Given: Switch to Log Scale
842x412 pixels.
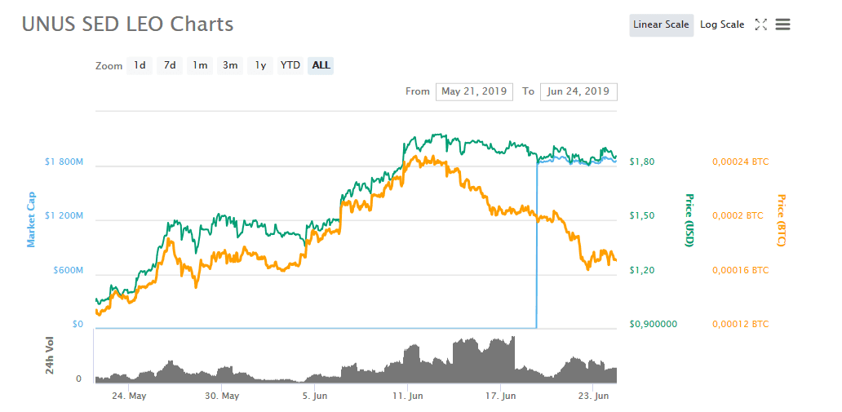Looking at the screenshot, I should (x=722, y=24).
